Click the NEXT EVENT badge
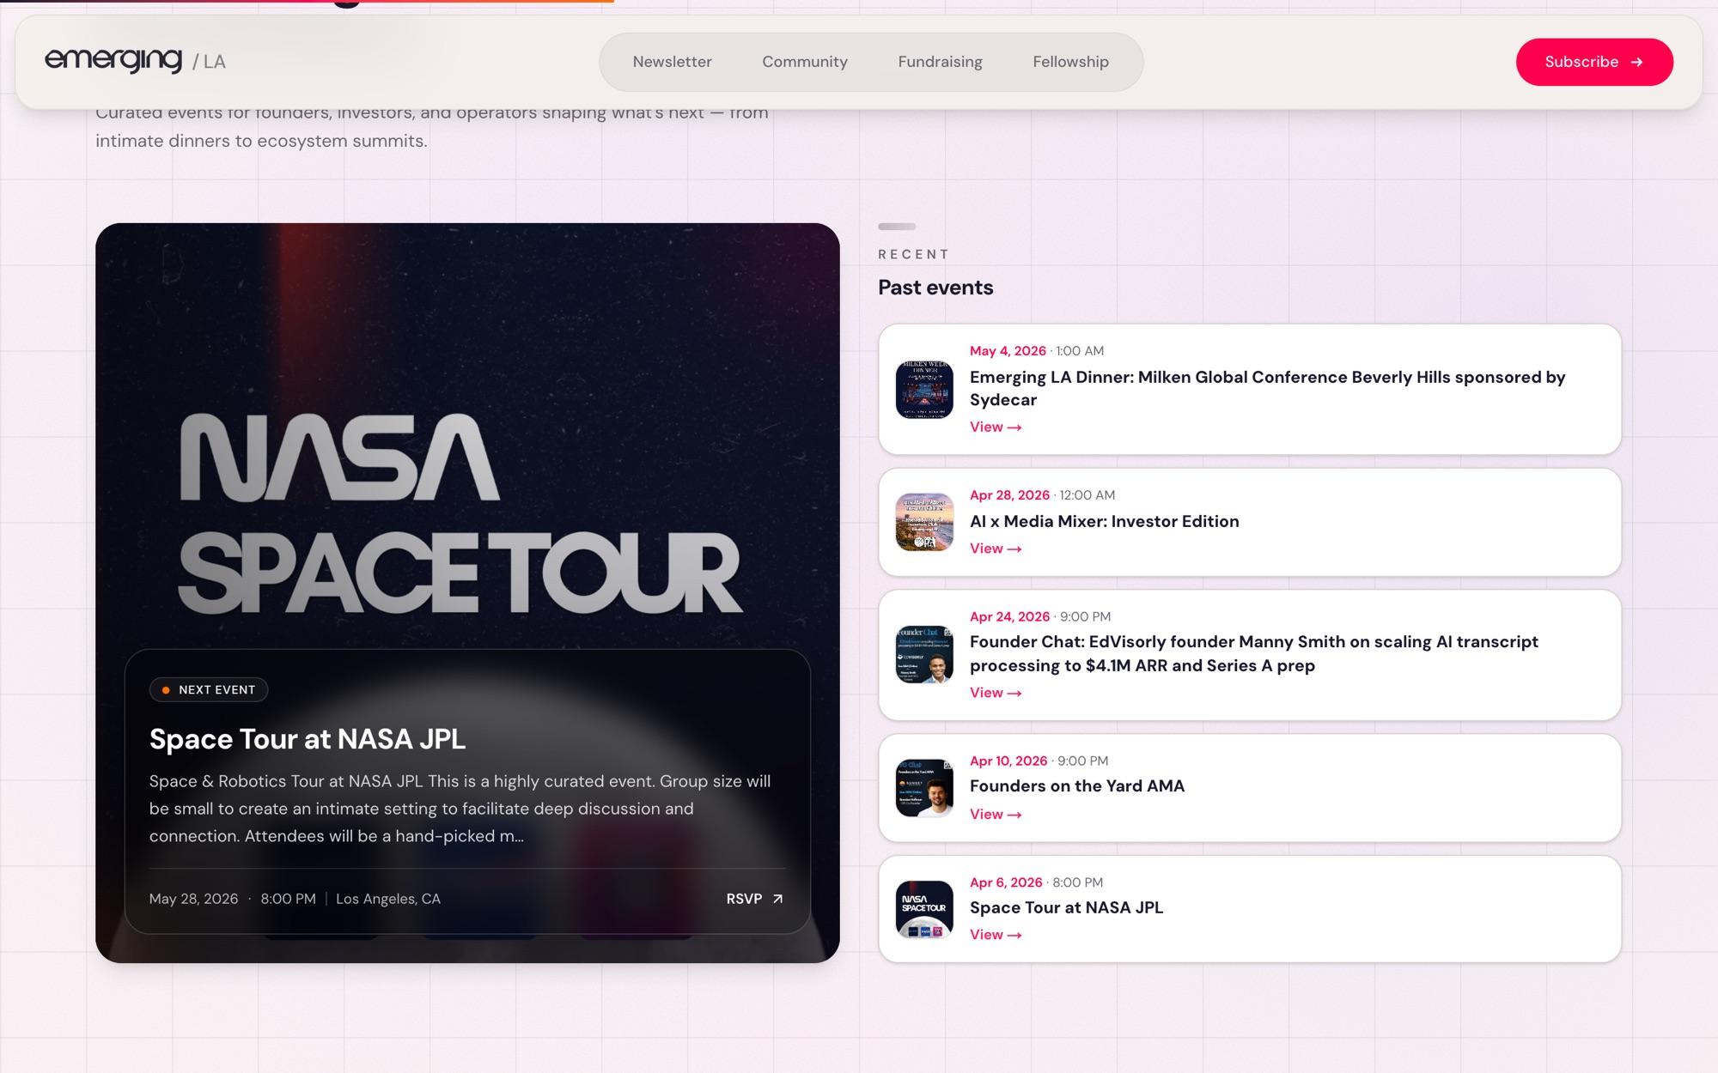 [209, 689]
